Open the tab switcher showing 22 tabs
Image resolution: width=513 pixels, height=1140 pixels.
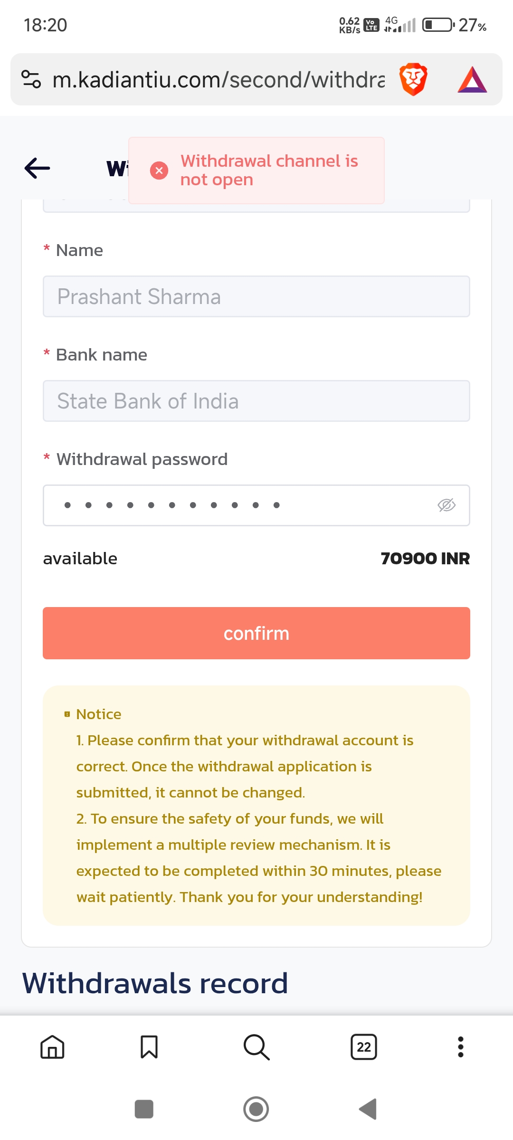[364, 1047]
